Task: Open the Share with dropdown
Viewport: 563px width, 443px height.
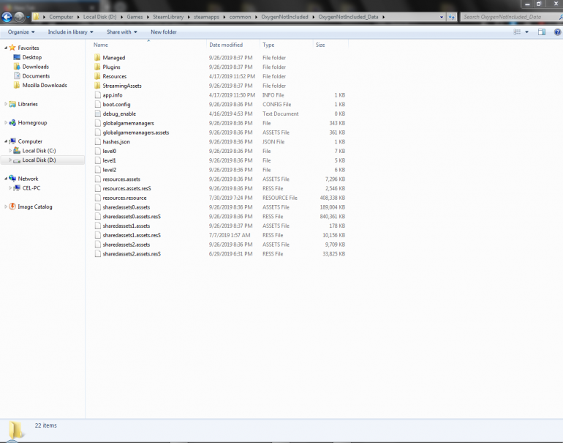Action: point(122,32)
